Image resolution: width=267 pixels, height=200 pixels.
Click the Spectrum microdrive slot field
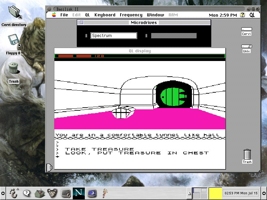(x=114, y=36)
